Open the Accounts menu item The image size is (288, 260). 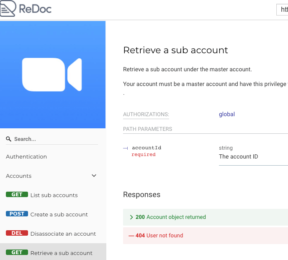[x=18, y=176]
